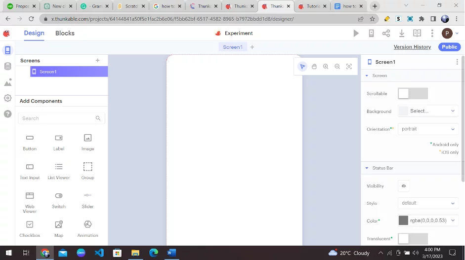The height and width of the screenshot is (260, 465).
Task: Open VS Code from the taskbar
Action: (x=99, y=253)
